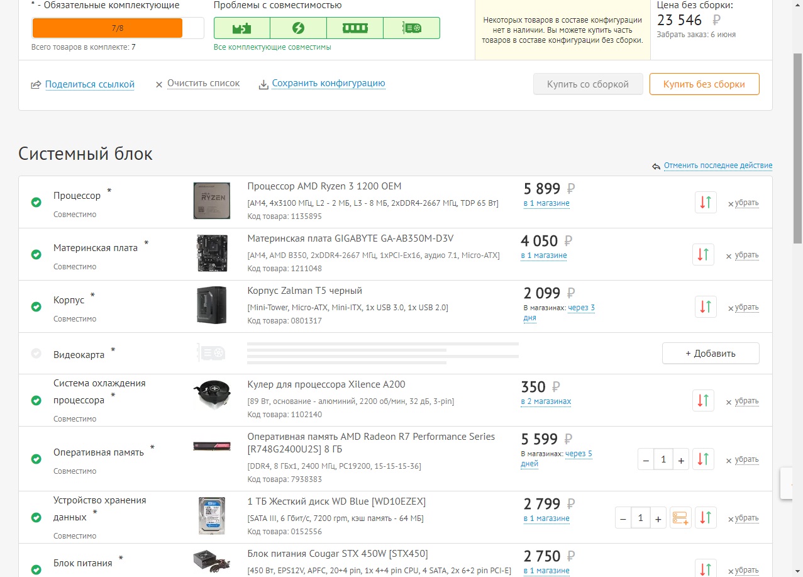Click the power compatibility lightning icon

click(299, 28)
